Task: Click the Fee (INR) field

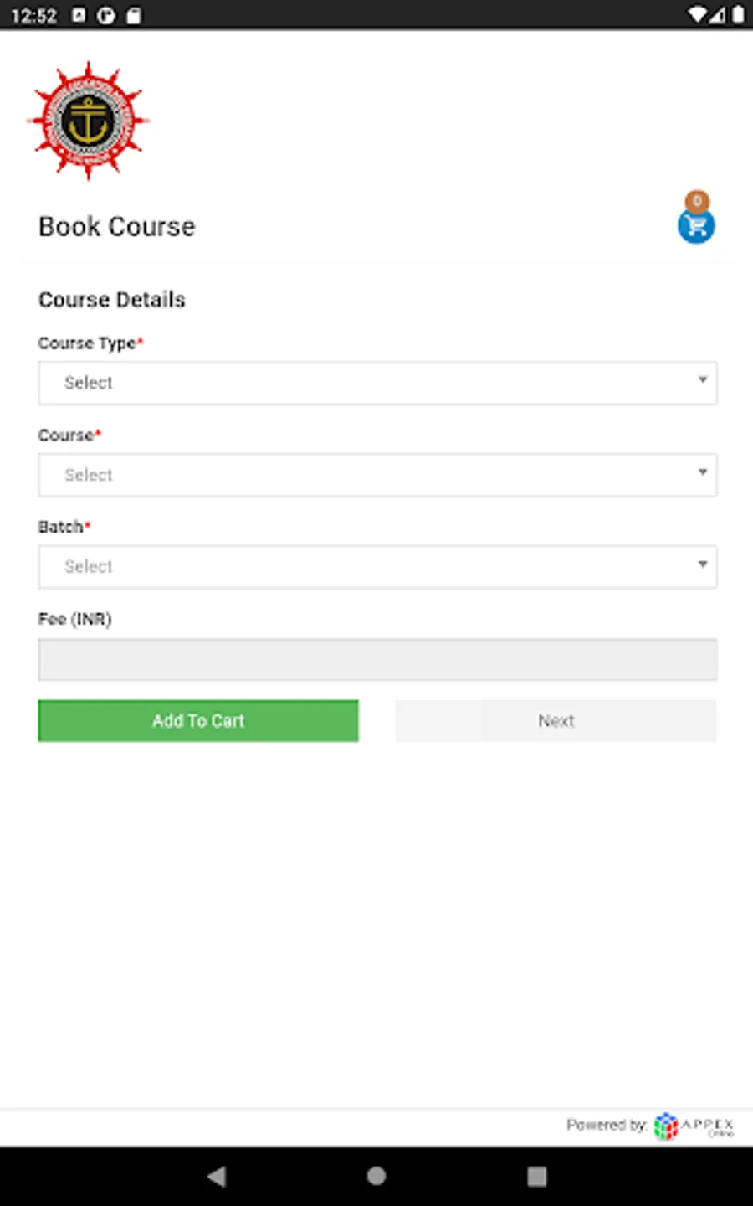Action: (x=377, y=659)
